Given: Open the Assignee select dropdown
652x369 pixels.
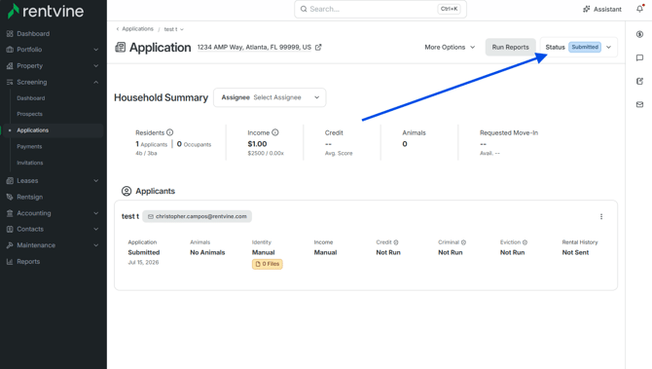Looking at the screenshot, I should 270,97.
